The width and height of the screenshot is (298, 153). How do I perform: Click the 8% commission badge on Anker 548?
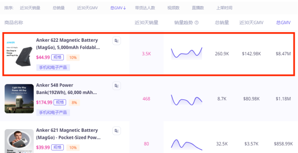point(74,103)
